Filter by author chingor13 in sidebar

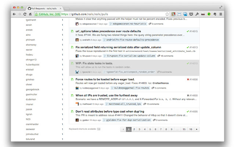tap(31, 60)
